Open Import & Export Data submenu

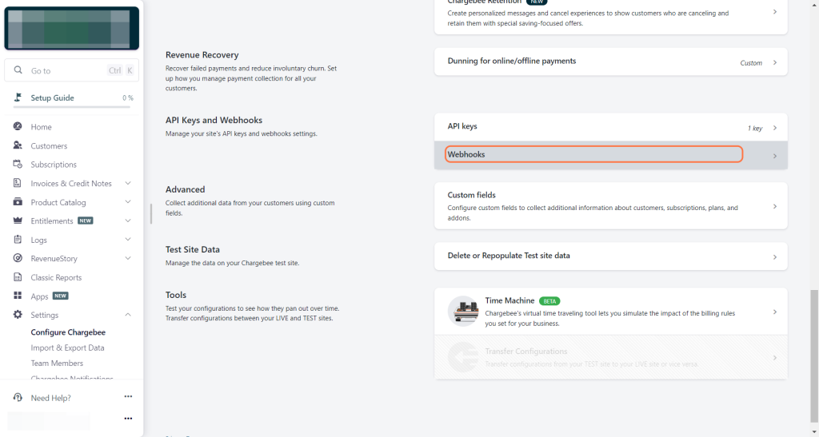(67, 348)
